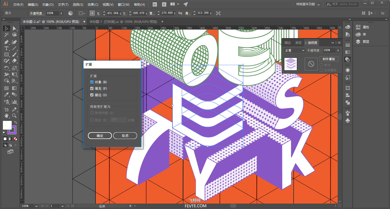Viewport: 390px width, 209px height.
Task: Open the blending mode 正常 dropdown
Action: pos(294,50)
